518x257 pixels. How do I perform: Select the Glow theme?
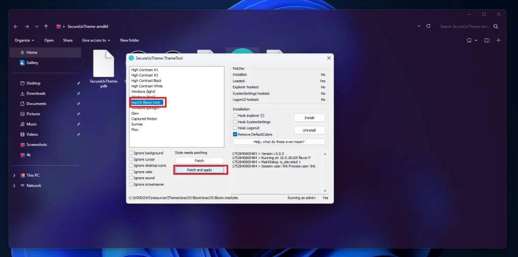click(x=135, y=113)
